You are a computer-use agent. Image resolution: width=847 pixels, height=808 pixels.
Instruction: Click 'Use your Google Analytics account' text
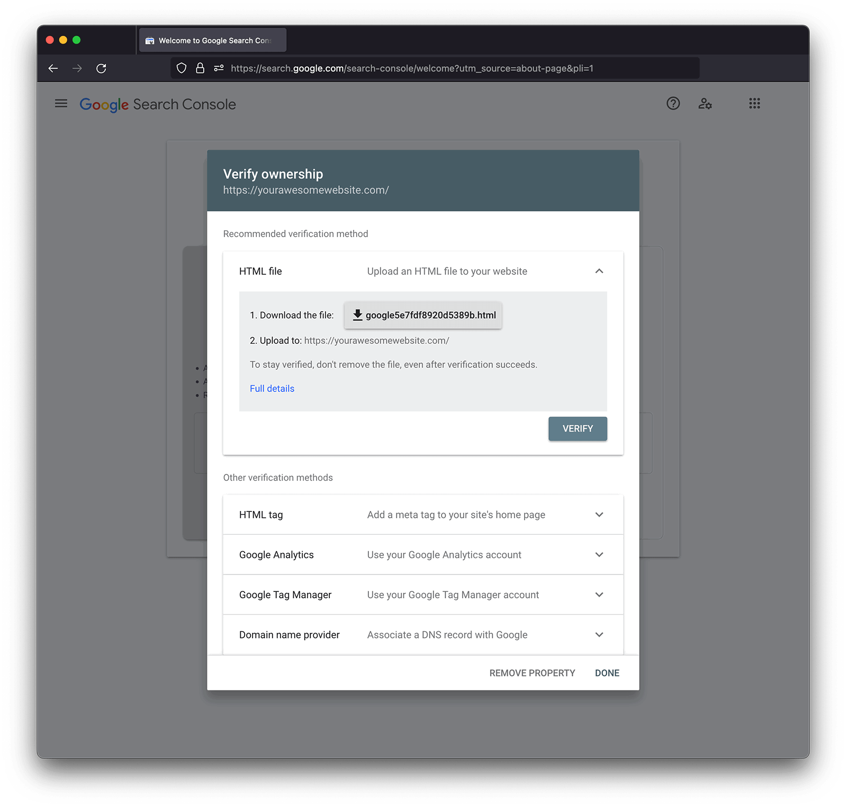444,555
